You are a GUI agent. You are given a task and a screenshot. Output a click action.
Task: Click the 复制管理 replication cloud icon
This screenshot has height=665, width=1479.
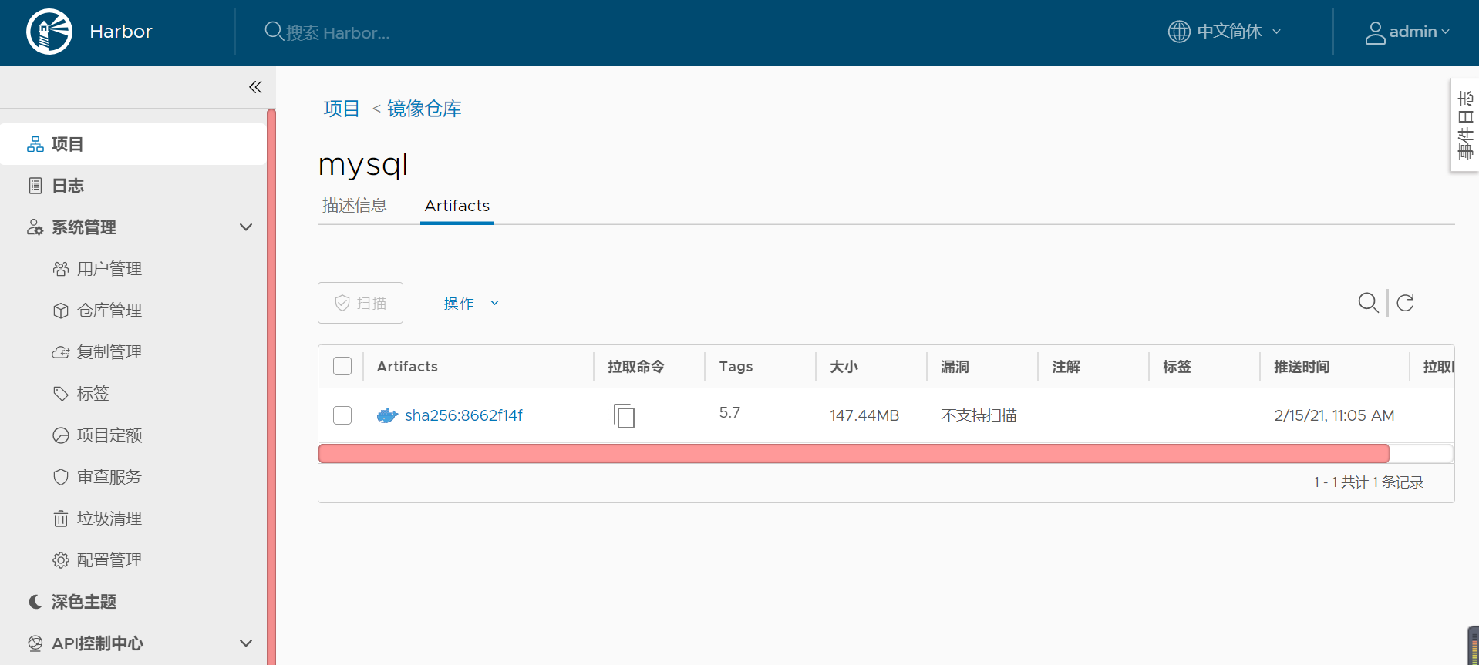point(61,352)
